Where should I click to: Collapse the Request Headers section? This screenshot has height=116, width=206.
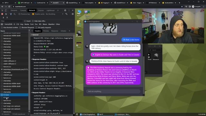[x=32, y=92]
